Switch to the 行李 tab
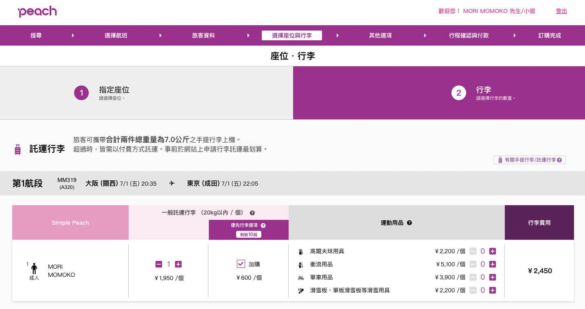The width and height of the screenshot is (585, 309). tap(439, 93)
